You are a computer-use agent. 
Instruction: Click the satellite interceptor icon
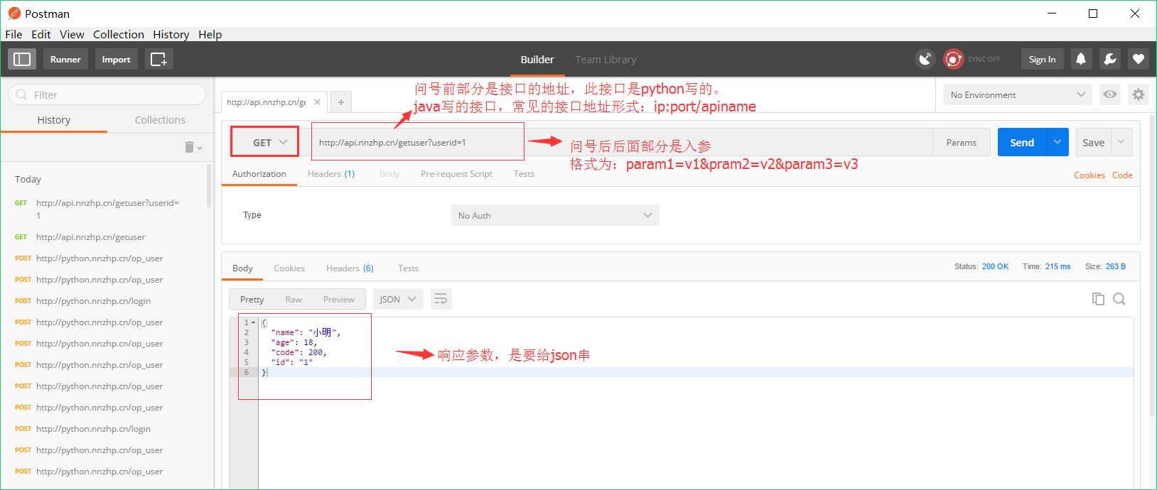click(925, 59)
